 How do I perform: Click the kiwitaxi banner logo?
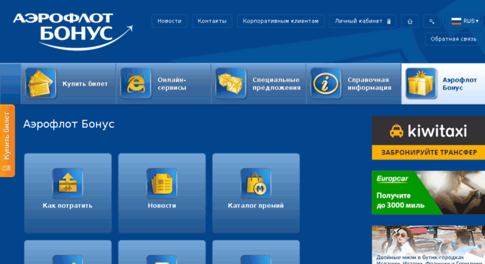pyautogui.click(x=428, y=131)
